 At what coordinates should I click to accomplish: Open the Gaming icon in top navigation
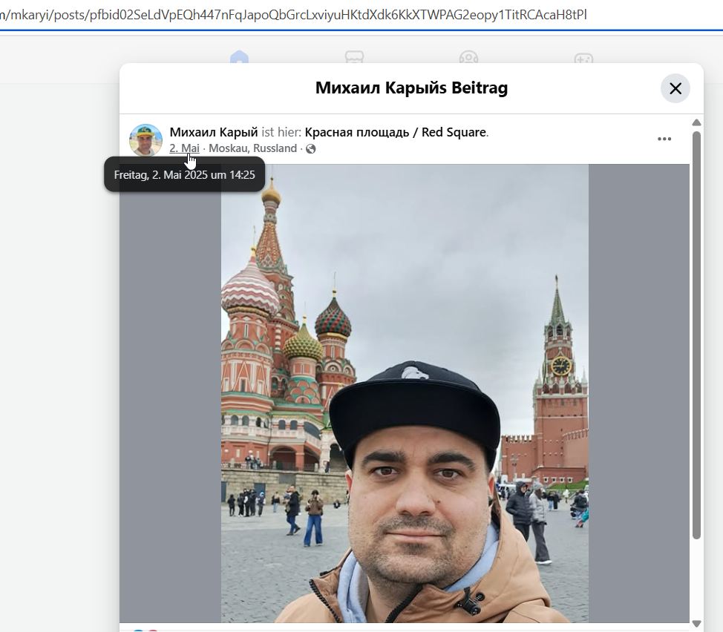[583, 58]
